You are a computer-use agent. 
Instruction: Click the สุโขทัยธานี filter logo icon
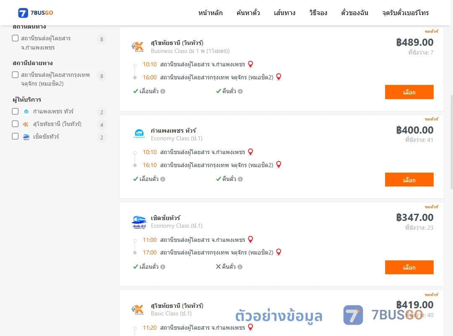[26, 124]
